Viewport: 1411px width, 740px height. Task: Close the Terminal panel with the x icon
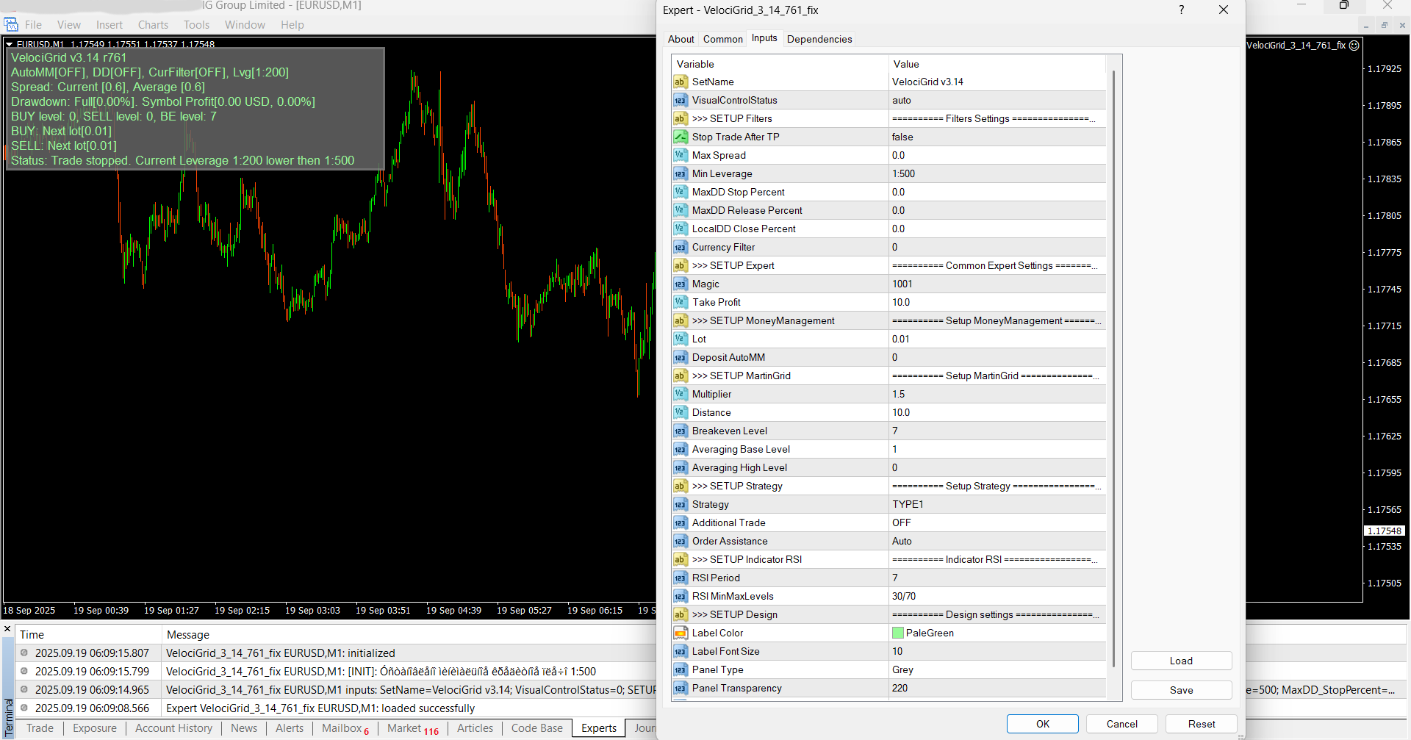point(7,629)
